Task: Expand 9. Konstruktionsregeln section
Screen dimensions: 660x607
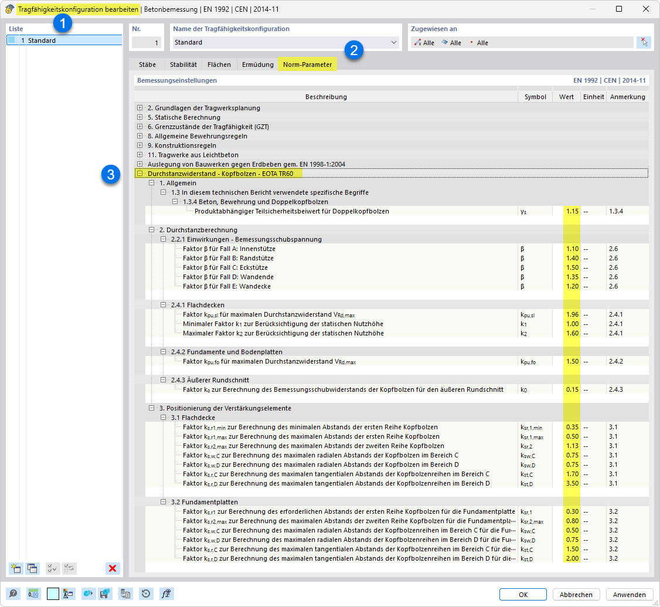Action: point(140,145)
